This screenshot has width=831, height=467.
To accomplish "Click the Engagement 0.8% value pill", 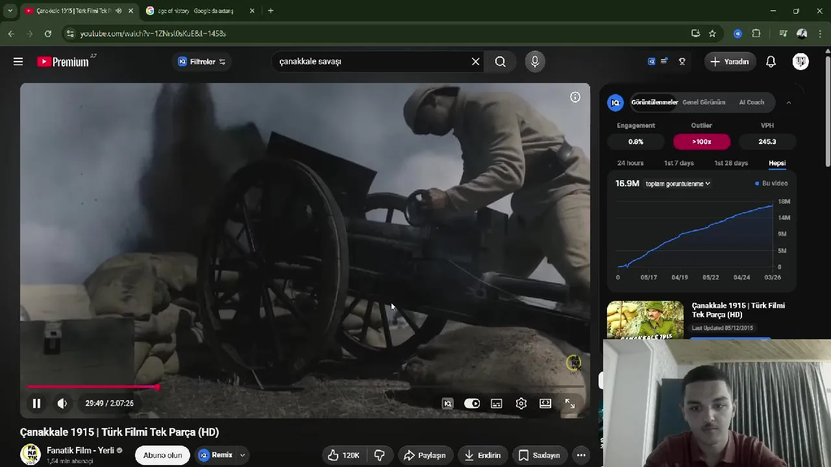I will 636,141.
